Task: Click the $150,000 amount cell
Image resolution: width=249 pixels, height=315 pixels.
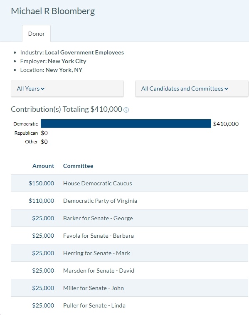Action: 42,183
